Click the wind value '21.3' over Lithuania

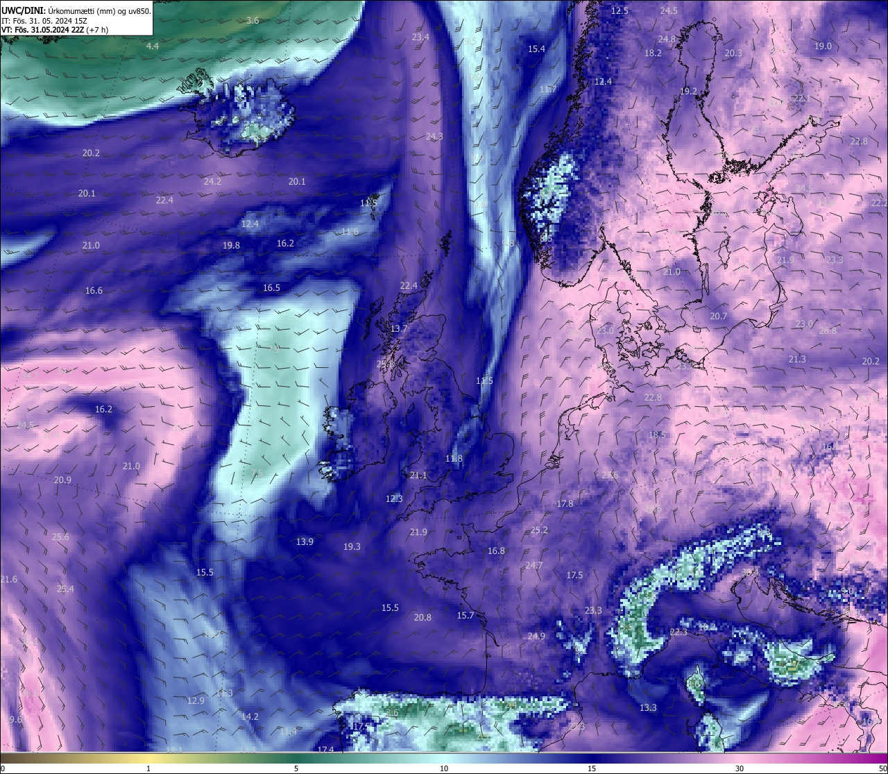pos(797,360)
